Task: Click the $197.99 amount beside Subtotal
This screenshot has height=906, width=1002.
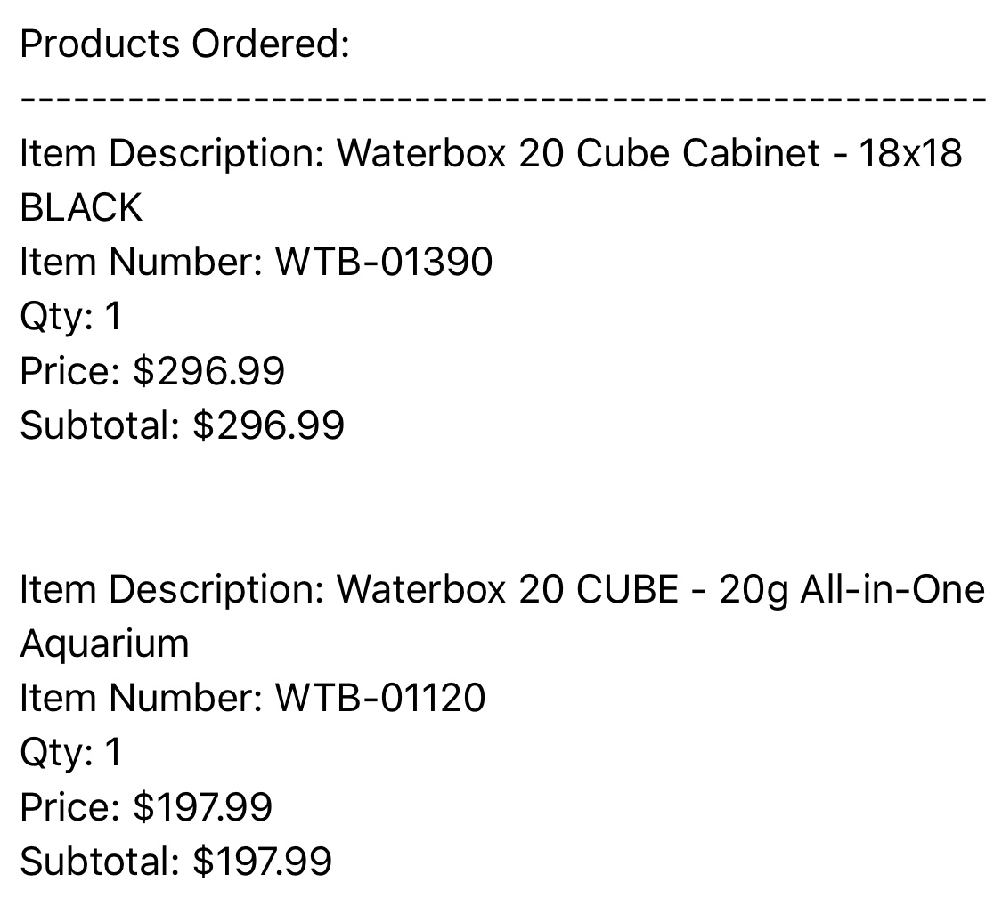Action: [x=263, y=862]
